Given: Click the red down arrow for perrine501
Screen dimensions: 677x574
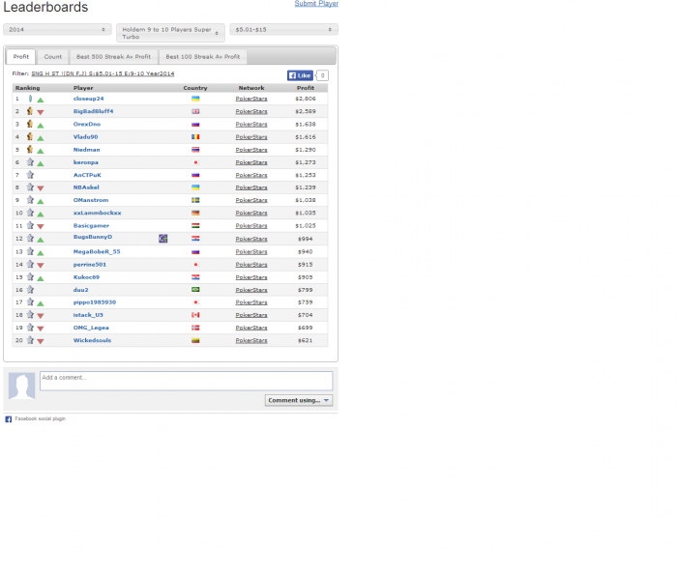Looking at the screenshot, I should coord(41,265).
